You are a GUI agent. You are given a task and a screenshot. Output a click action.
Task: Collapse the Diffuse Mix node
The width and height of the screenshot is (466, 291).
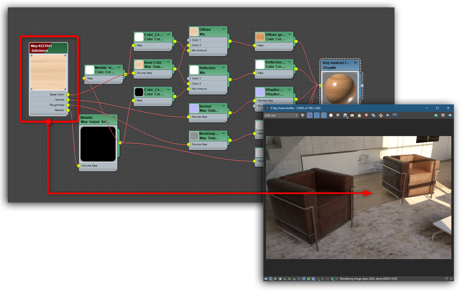tap(224, 29)
